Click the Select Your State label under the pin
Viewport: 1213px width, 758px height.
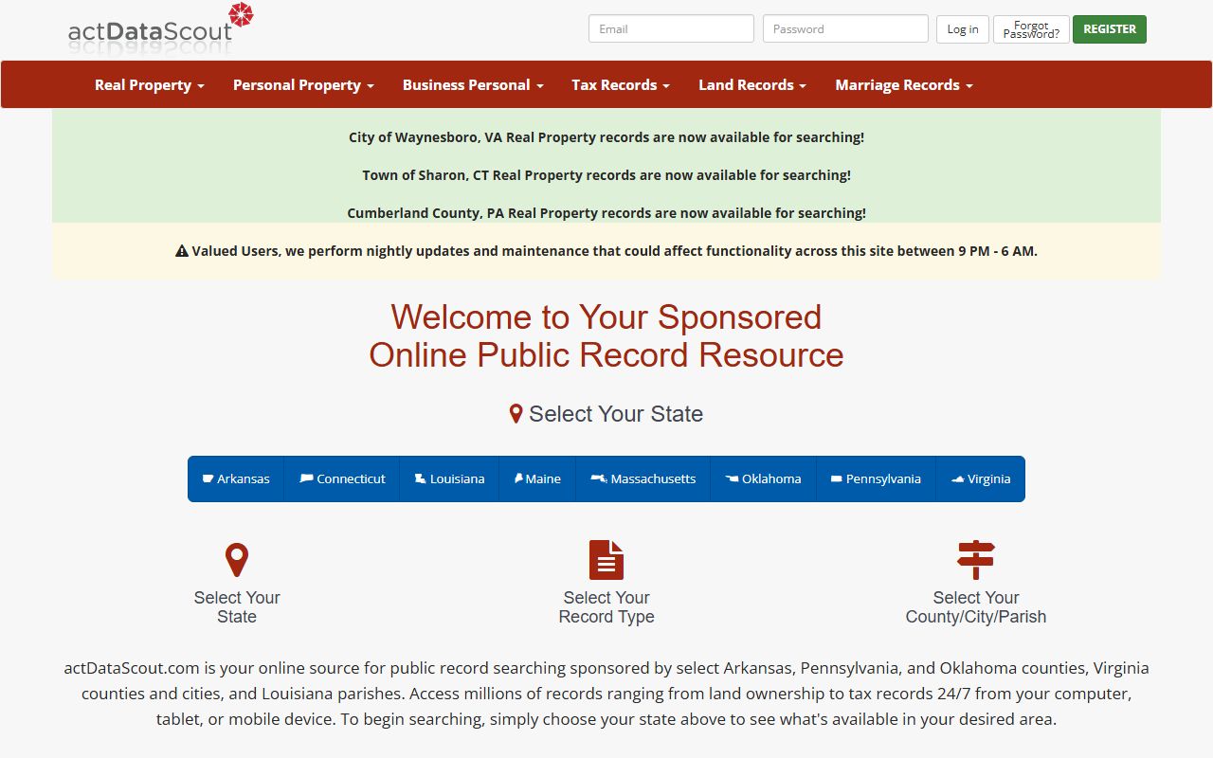coord(237,607)
